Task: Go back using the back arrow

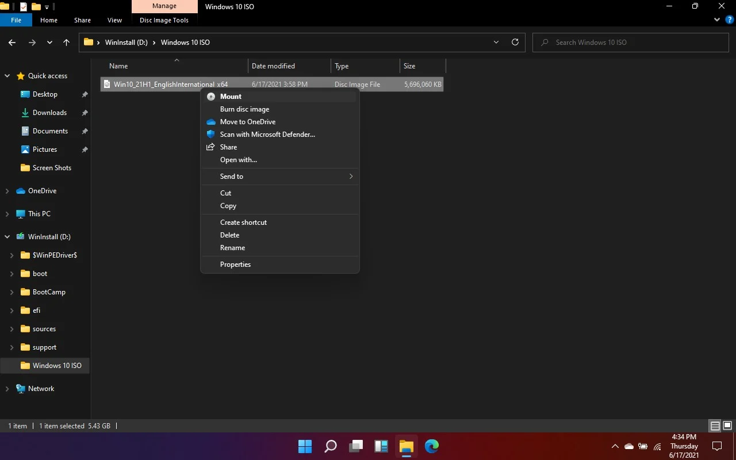Action: pos(12,43)
